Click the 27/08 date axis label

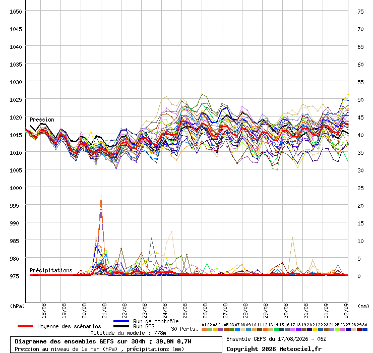(x=225, y=311)
